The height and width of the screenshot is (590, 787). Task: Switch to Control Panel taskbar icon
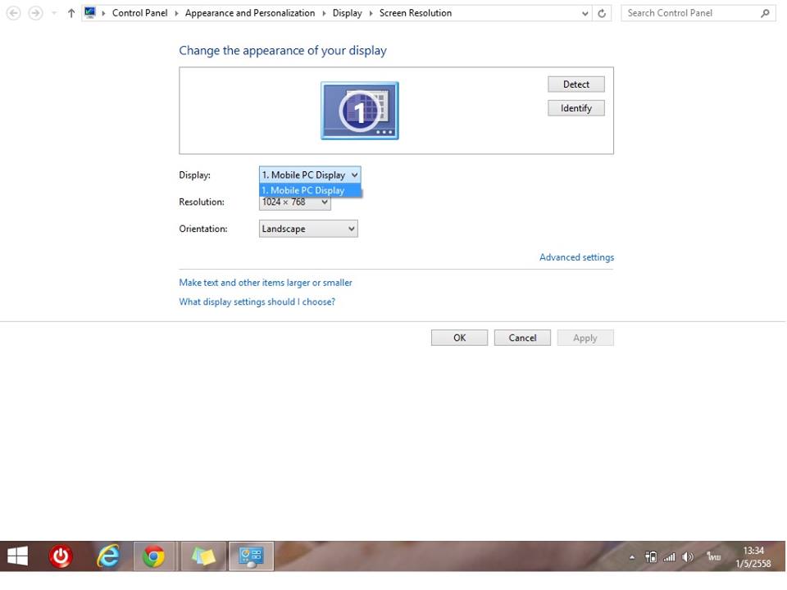tap(251, 556)
